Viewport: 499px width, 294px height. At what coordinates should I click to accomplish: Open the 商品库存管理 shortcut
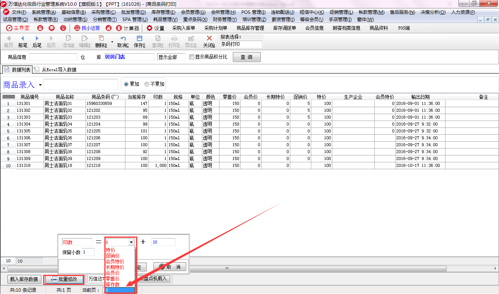tap(250, 28)
